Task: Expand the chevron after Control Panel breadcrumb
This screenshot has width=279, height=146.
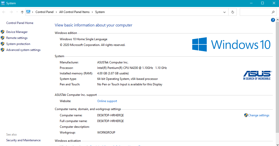Action: (x=56, y=12)
